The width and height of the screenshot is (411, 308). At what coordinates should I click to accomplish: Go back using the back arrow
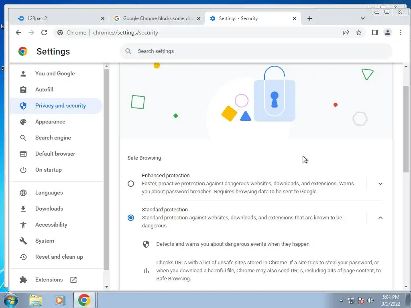pos(18,32)
